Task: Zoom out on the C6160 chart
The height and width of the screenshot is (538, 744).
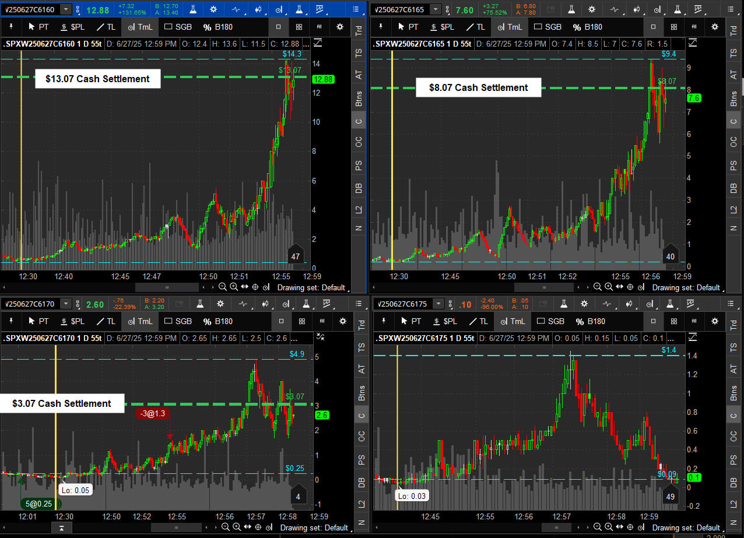Action: [222, 287]
